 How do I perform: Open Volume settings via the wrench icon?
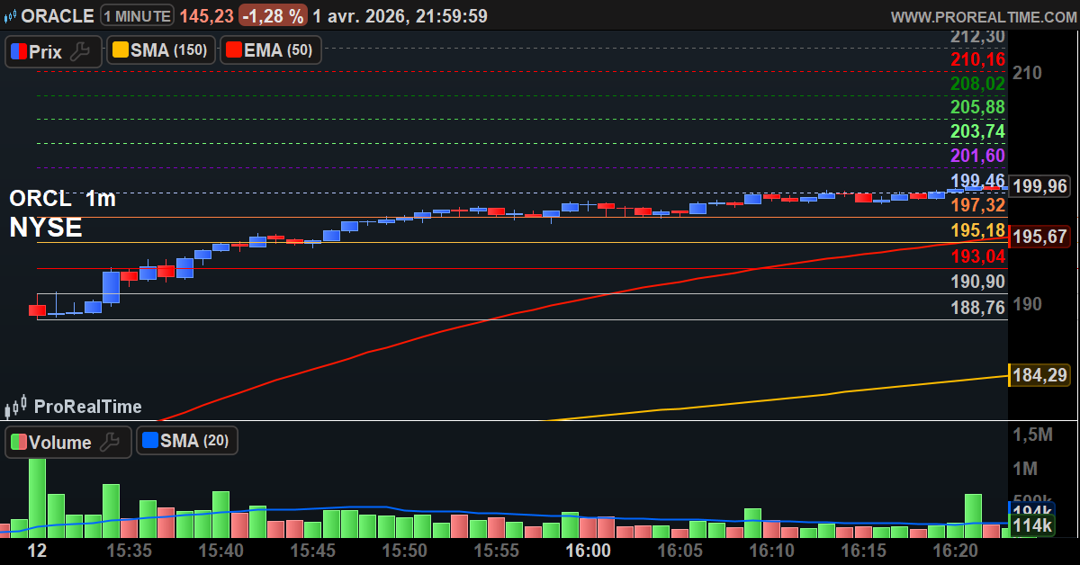(109, 441)
